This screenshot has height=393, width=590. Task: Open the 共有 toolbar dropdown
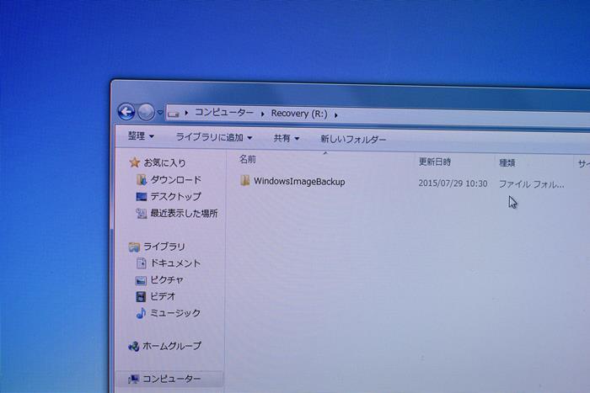tap(287, 138)
